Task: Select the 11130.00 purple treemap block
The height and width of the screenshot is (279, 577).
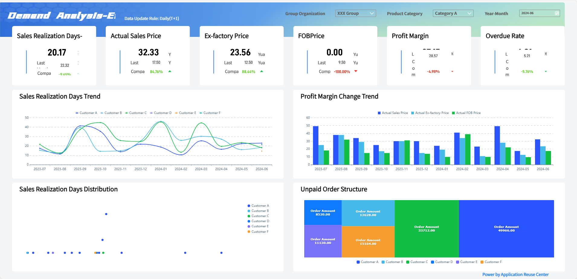Action: [x=323, y=241]
